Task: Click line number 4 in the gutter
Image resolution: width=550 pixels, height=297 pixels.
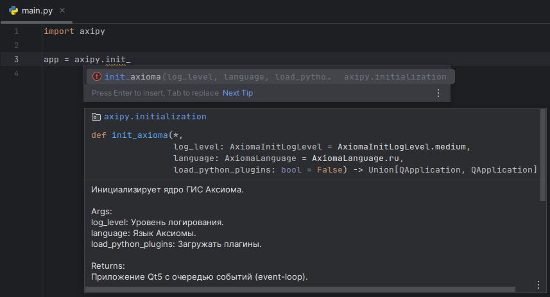Action: (16, 74)
